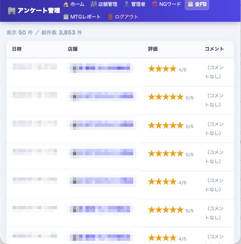Open the MTGレポート link

point(82,17)
